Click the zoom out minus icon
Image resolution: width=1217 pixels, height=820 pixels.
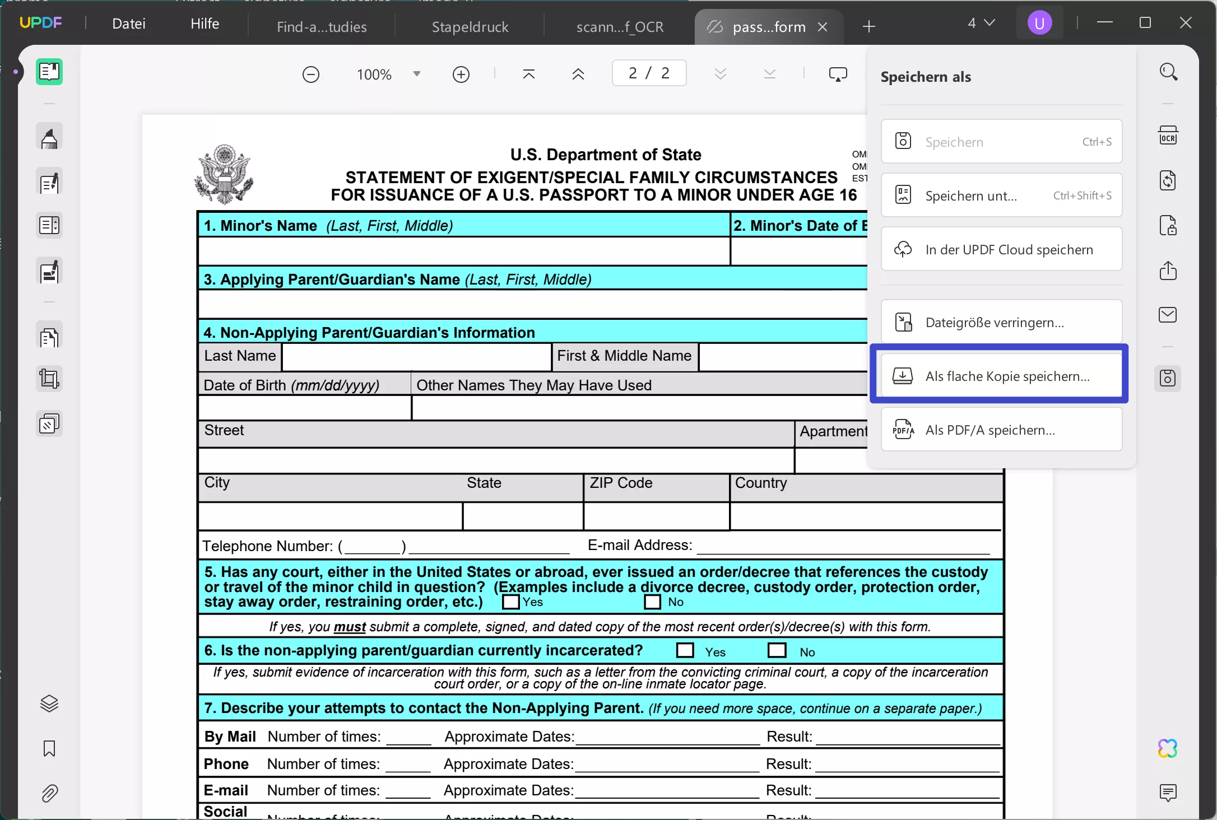[310, 74]
